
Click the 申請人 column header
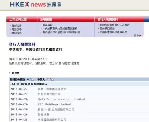(41, 79)
